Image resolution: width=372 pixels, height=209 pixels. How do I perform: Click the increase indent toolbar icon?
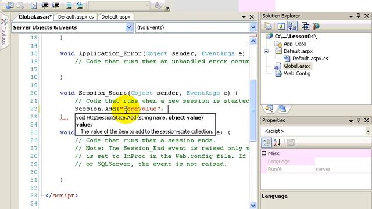click(x=56, y=5)
